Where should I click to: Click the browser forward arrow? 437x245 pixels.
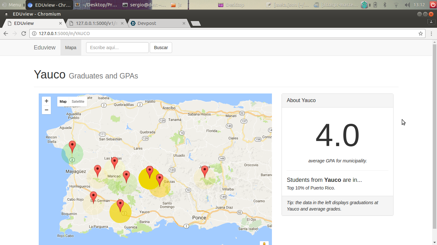[x=14, y=33]
